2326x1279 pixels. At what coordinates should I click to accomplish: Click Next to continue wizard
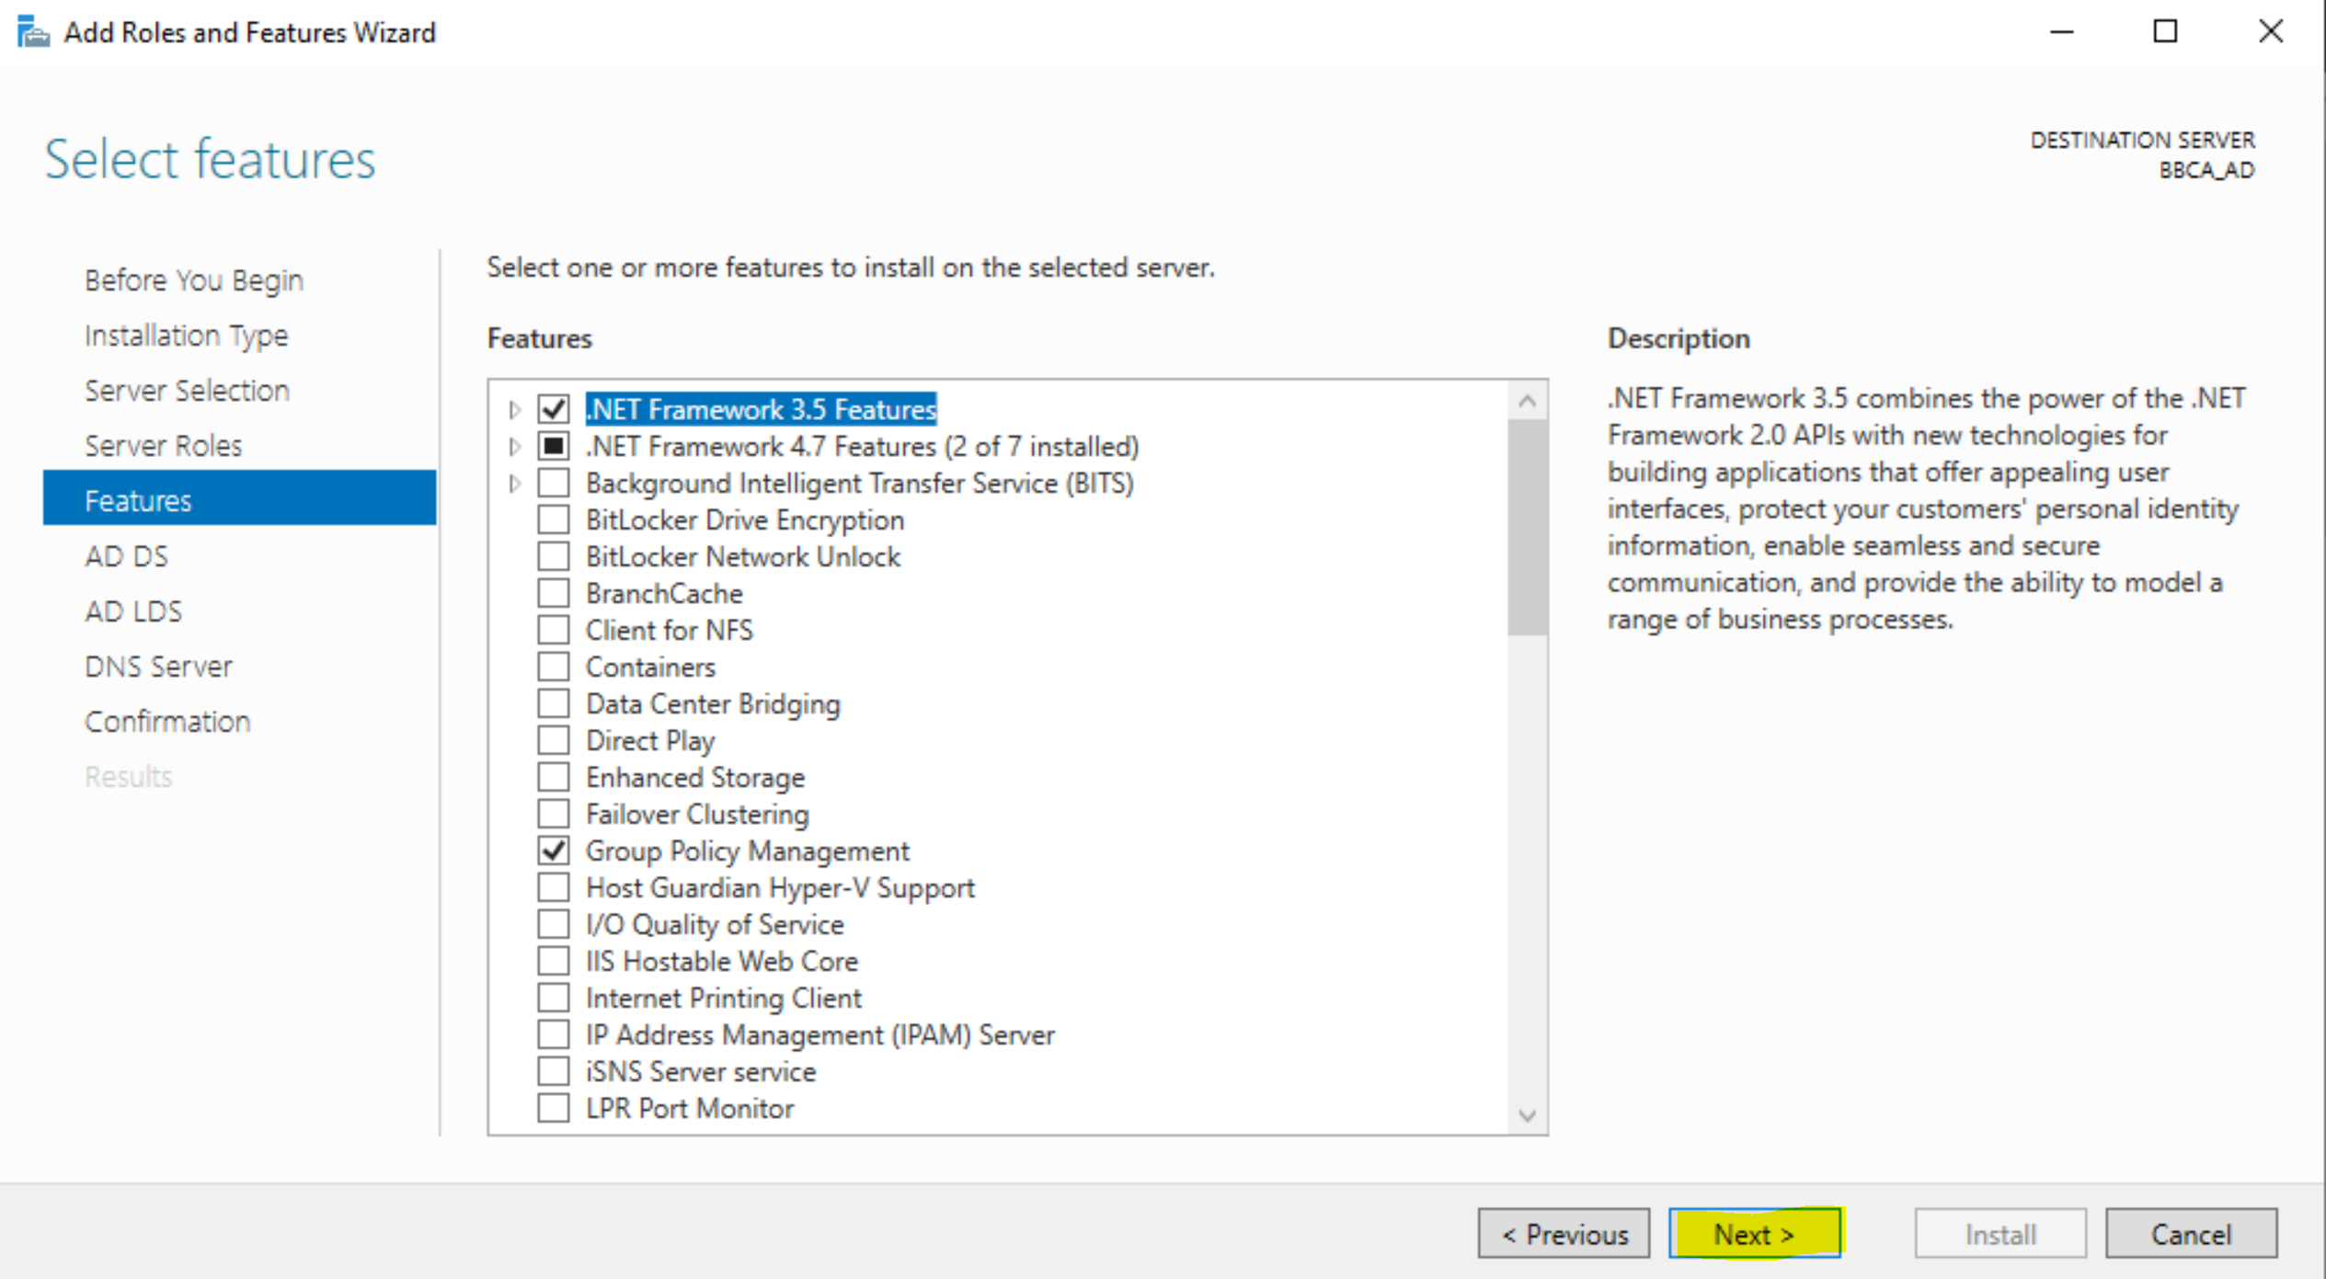click(x=1755, y=1233)
